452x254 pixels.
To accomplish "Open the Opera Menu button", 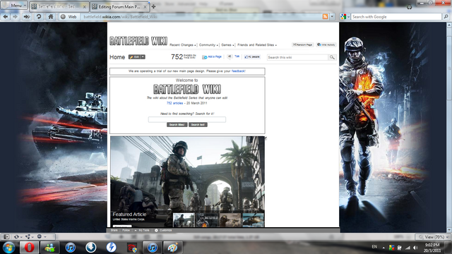I will (x=14, y=6).
